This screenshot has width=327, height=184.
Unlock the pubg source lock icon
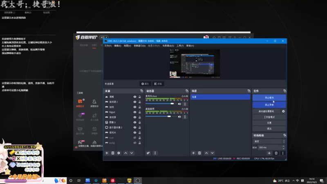coord(139,143)
